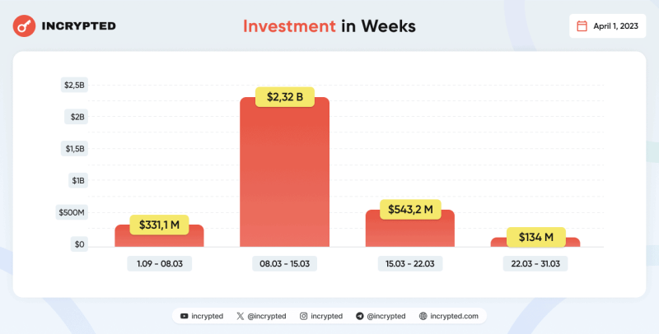Choose the 15.03 - 22.03 week label
The width and height of the screenshot is (659, 334).
click(x=410, y=264)
